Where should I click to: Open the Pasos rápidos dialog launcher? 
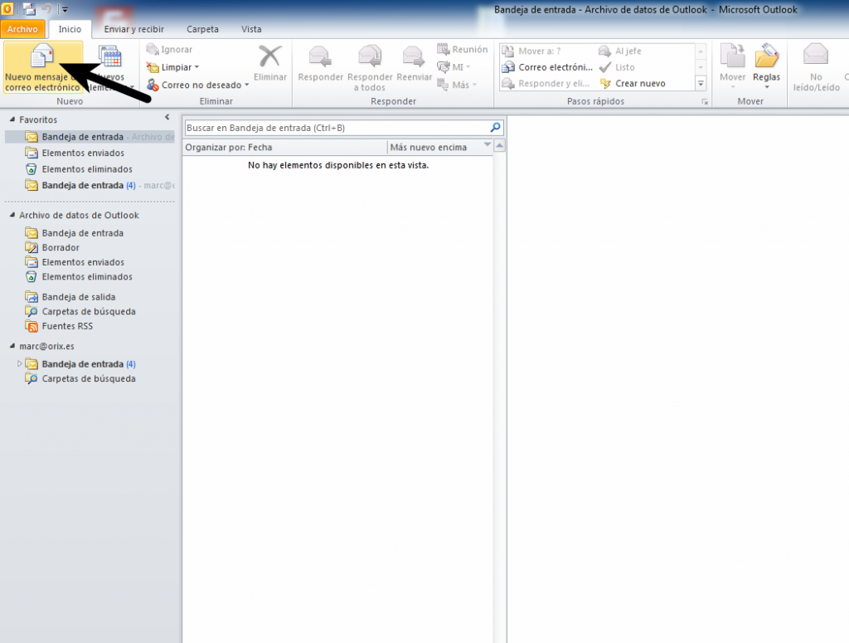[705, 102]
